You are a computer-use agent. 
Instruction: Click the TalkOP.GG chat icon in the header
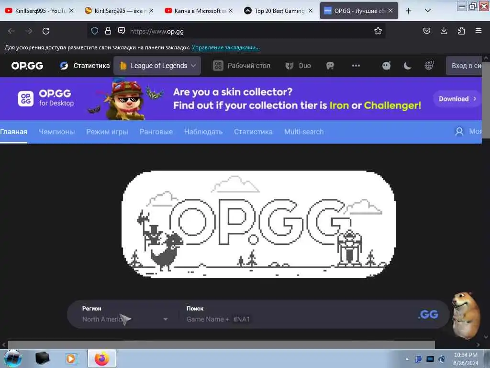(x=330, y=66)
